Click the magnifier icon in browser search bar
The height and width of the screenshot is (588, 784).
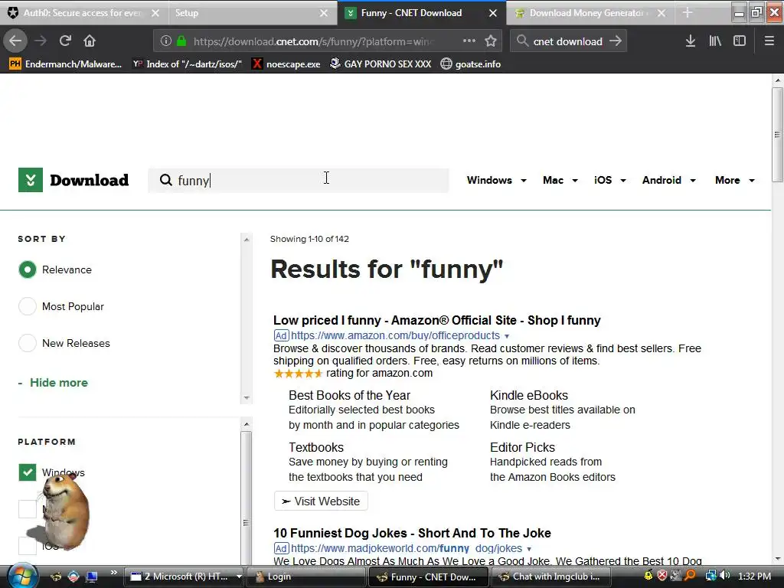coord(522,41)
